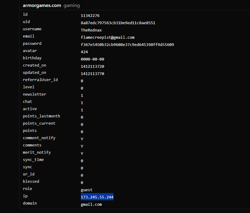Click the role value guest
The width and height of the screenshot is (250, 213).
coord(87,190)
